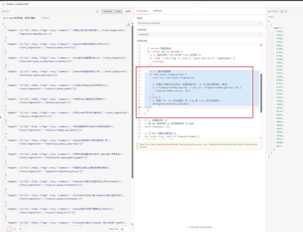Go to page 2 of input items

click(x=15, y=229)
